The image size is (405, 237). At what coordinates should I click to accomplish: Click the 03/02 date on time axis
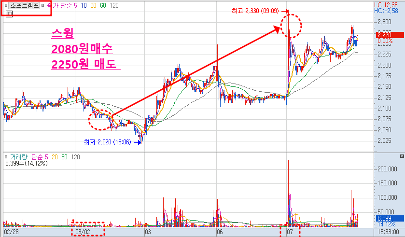click(x=82, y=232)
